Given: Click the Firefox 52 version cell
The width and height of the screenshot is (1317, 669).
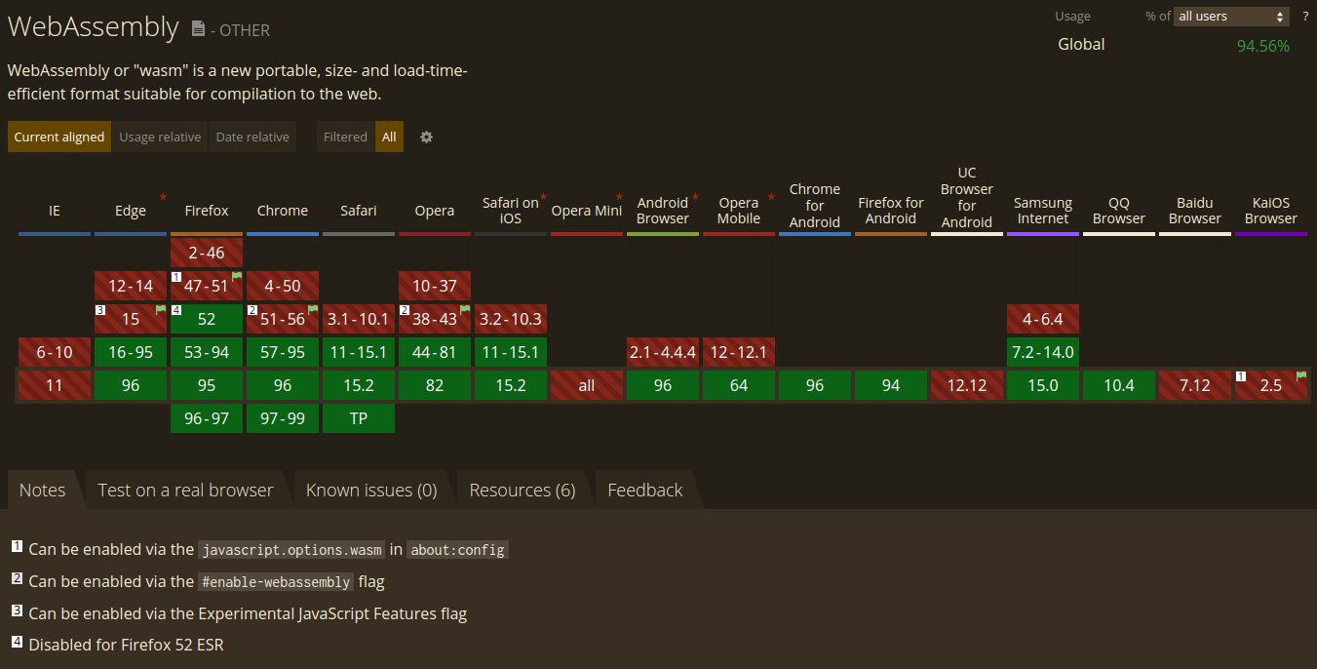Looking at the screenshot, I should click(207, 319).
